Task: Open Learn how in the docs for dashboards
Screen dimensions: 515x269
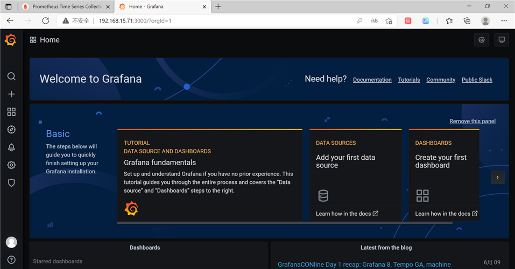Action: tap(446, 214)
